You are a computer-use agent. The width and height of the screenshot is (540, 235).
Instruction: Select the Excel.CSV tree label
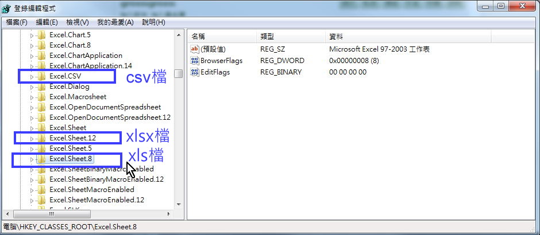[65, 76]
